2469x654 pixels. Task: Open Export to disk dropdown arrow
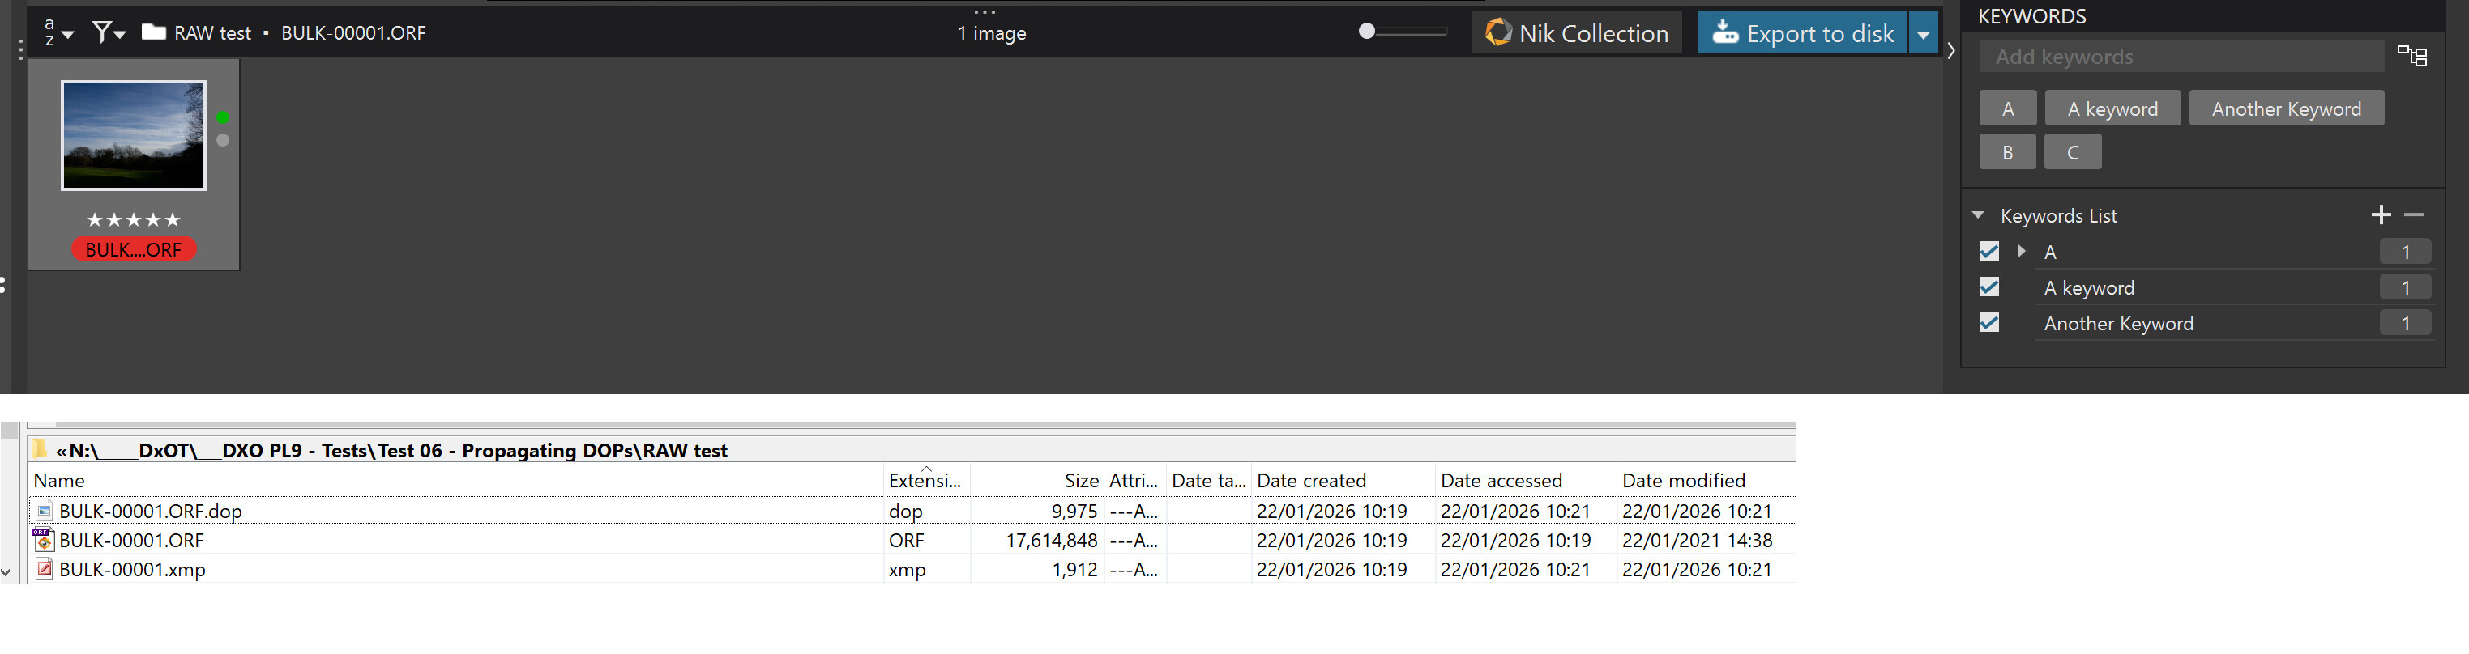tap(1923, 33)
